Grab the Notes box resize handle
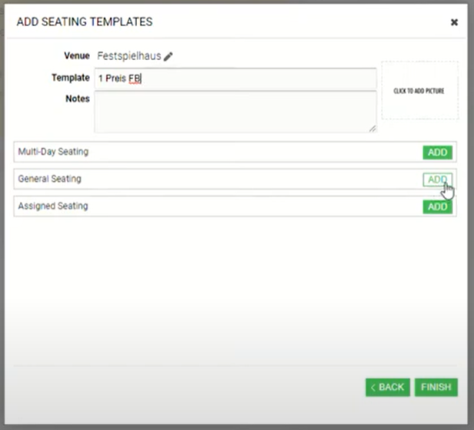The height and width of the screenshot is (430, 474). click(373, 129)
